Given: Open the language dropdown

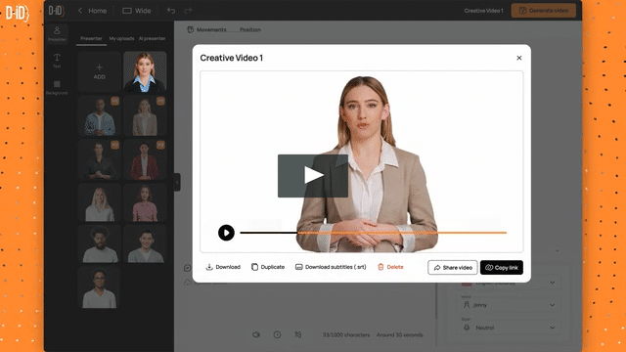Looking at the screenshot, I should pos(509,283).
